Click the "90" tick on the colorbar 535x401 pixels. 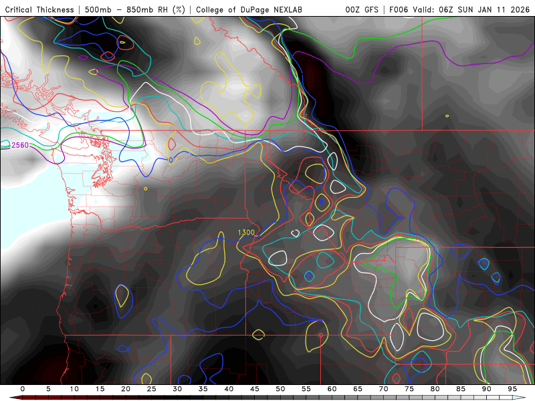487,389
